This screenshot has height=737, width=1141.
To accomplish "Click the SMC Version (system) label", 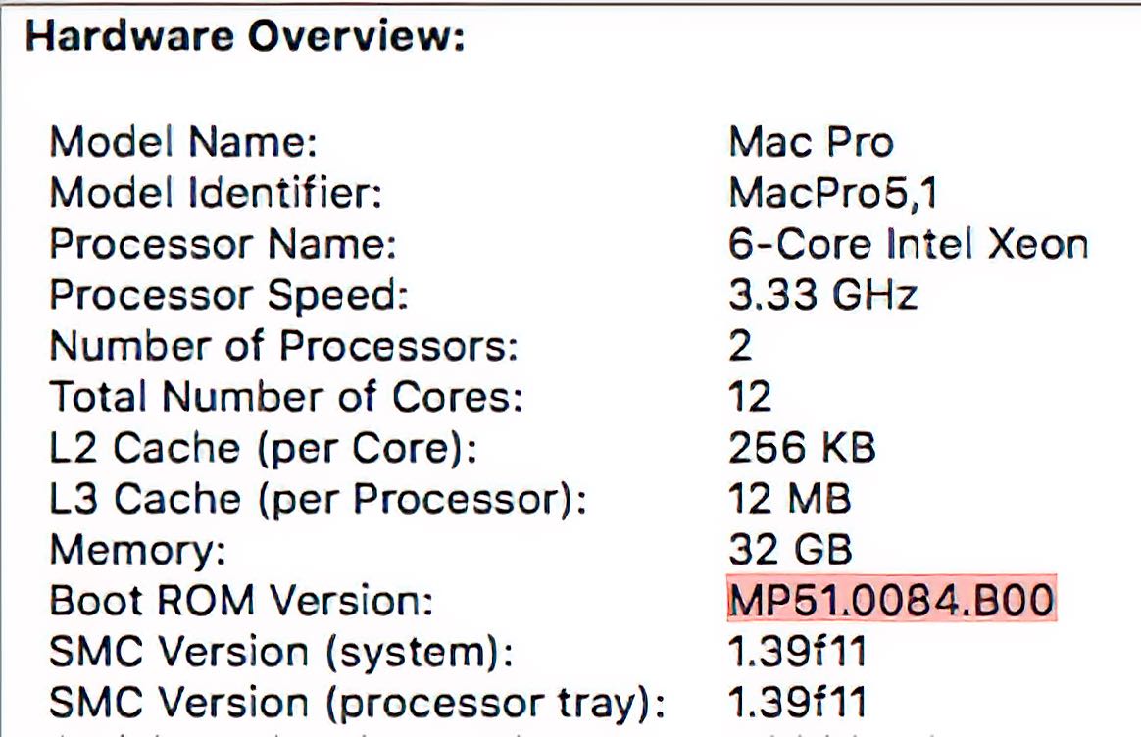I will pos(281,653).
